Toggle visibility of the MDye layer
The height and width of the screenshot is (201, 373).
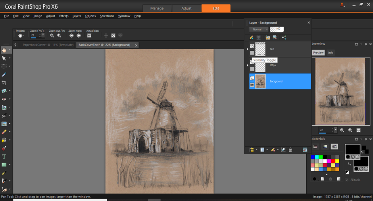click(252, 69)
